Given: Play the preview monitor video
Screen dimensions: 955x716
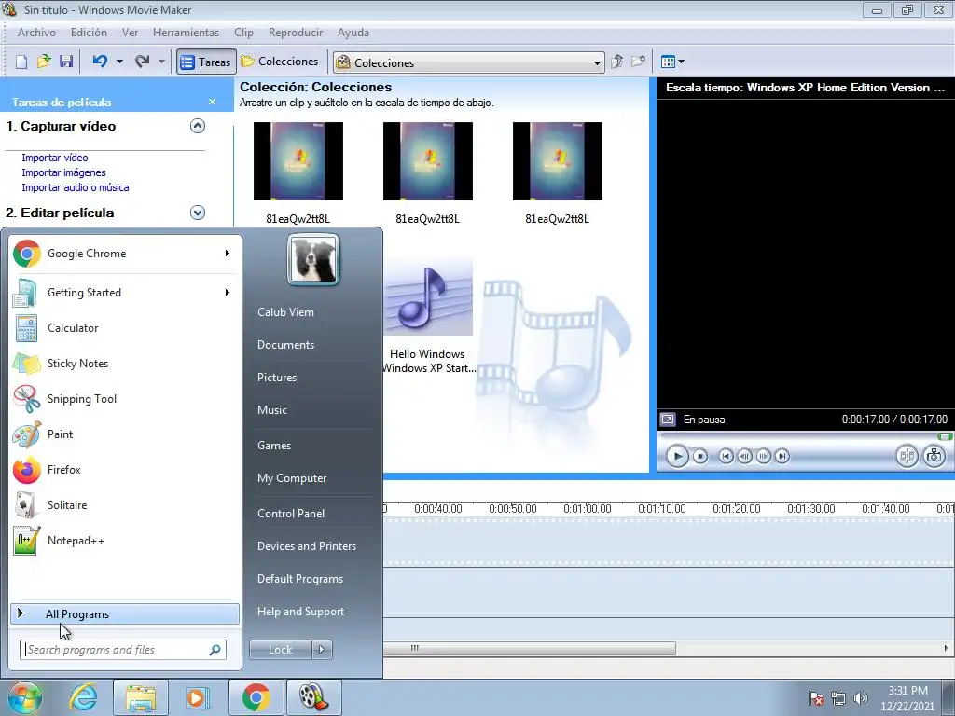Looking at the screenshot, I should [x=677, y=456].
